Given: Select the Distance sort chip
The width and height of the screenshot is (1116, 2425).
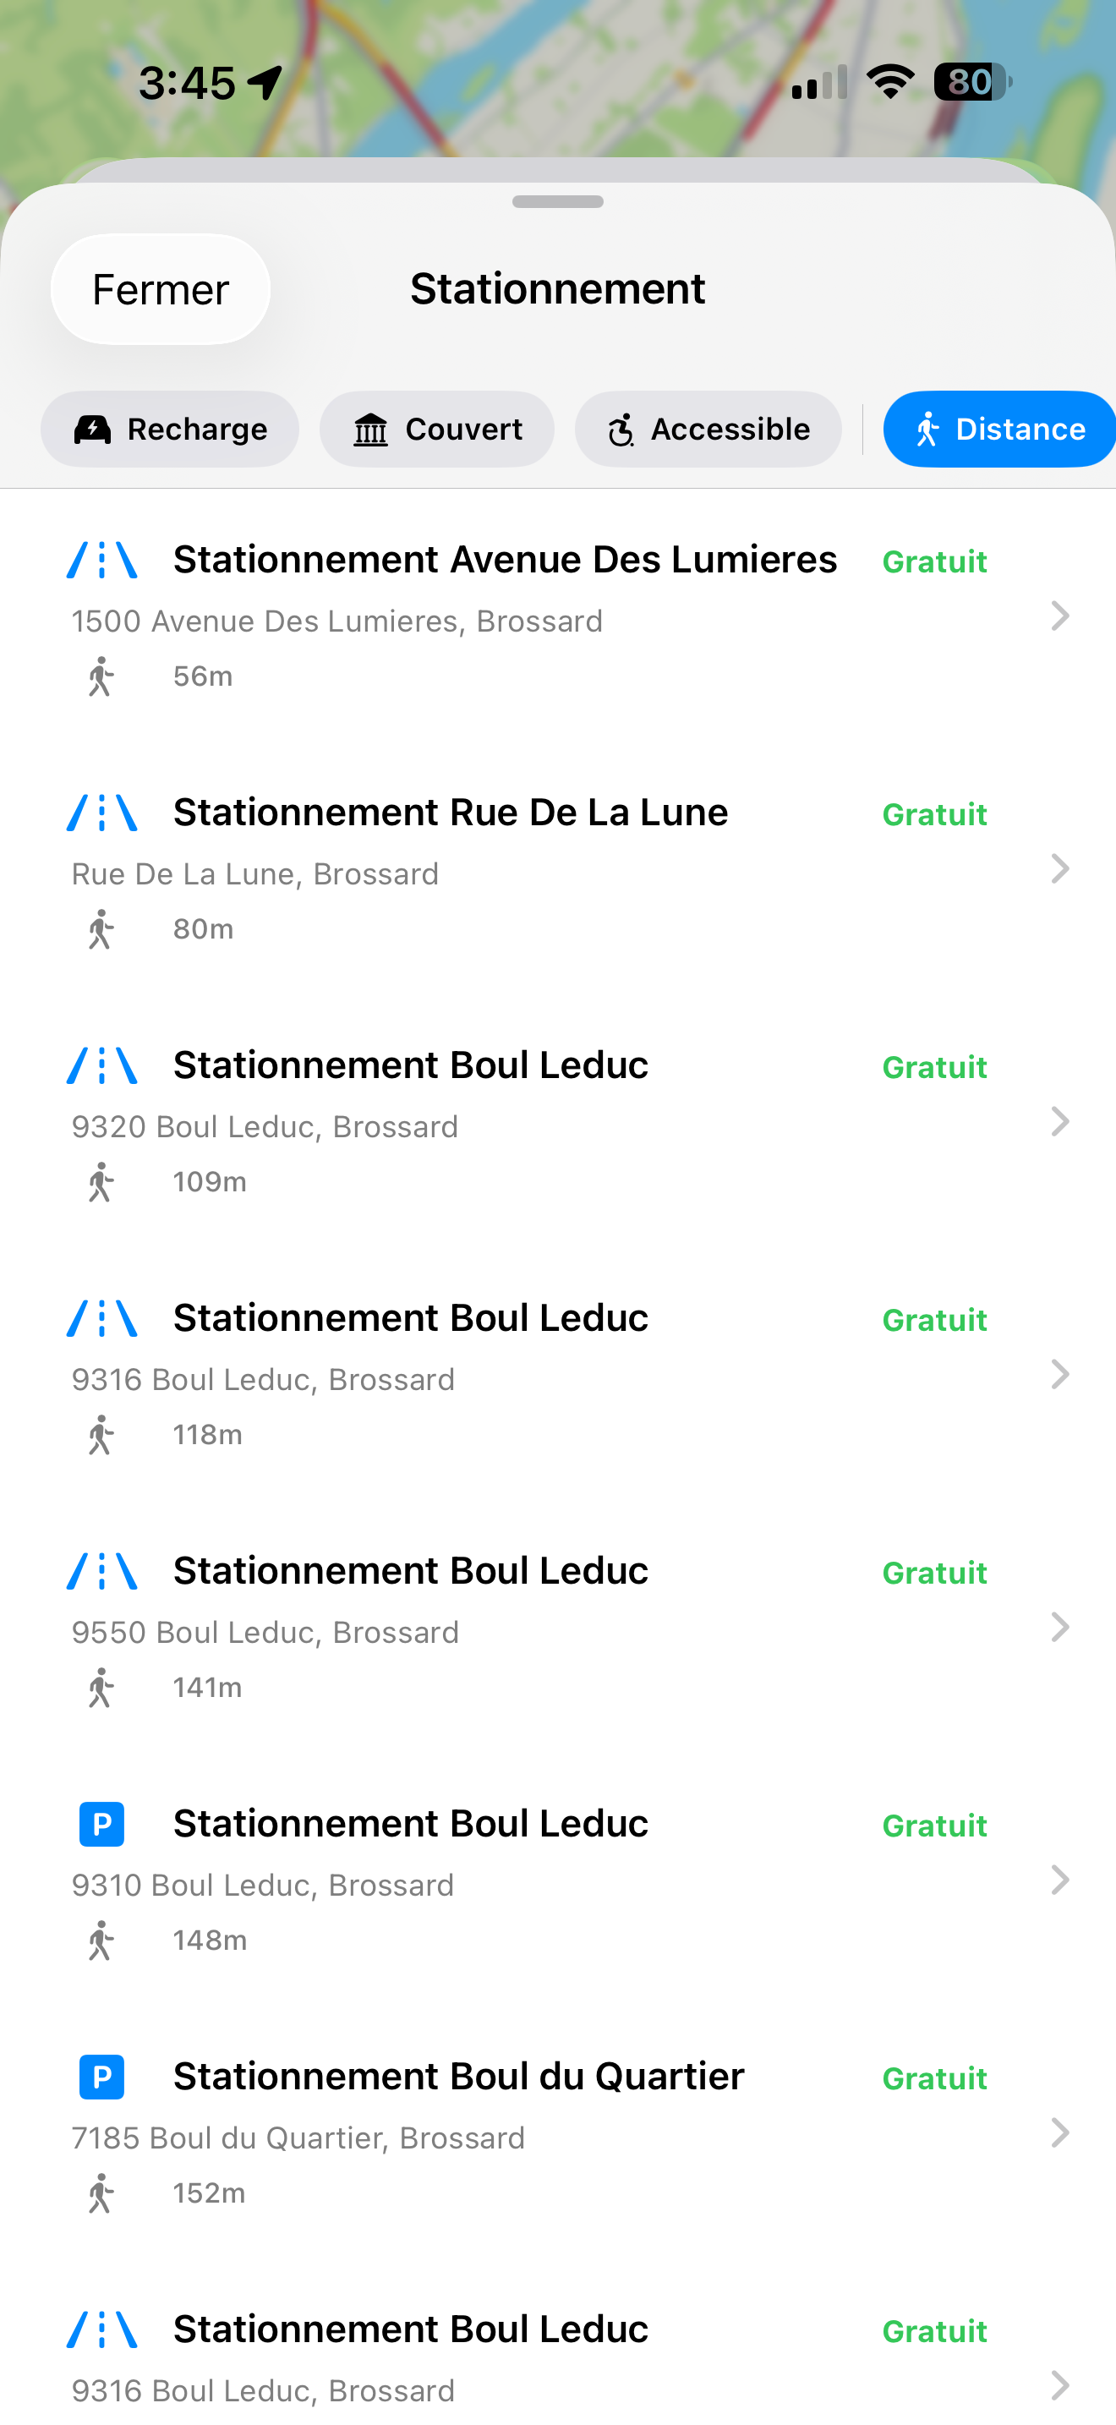Looking at the screenshot, I should pos(999,430).
